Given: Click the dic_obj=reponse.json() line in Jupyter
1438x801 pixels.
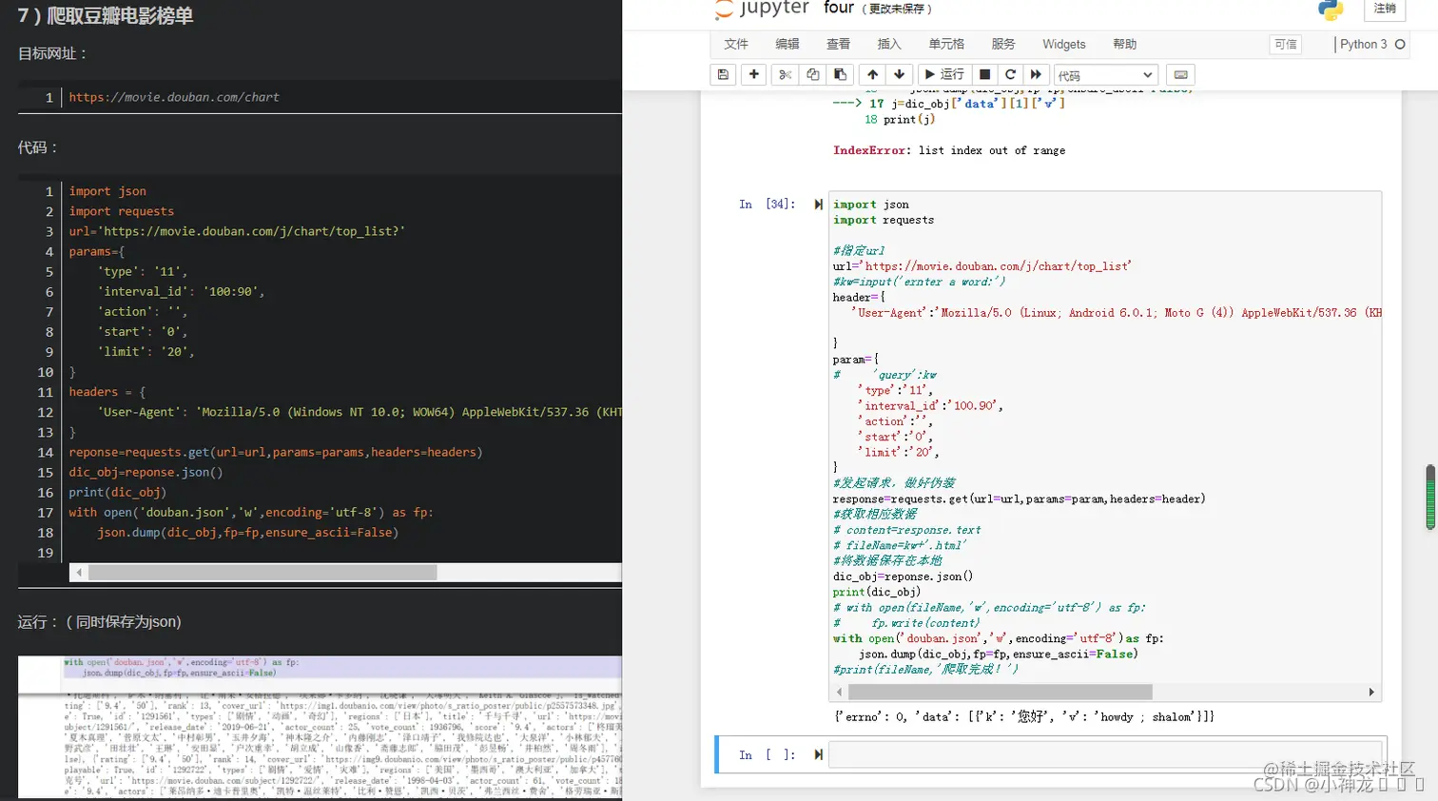Looking at the screenshot, I should coord(903,576).
